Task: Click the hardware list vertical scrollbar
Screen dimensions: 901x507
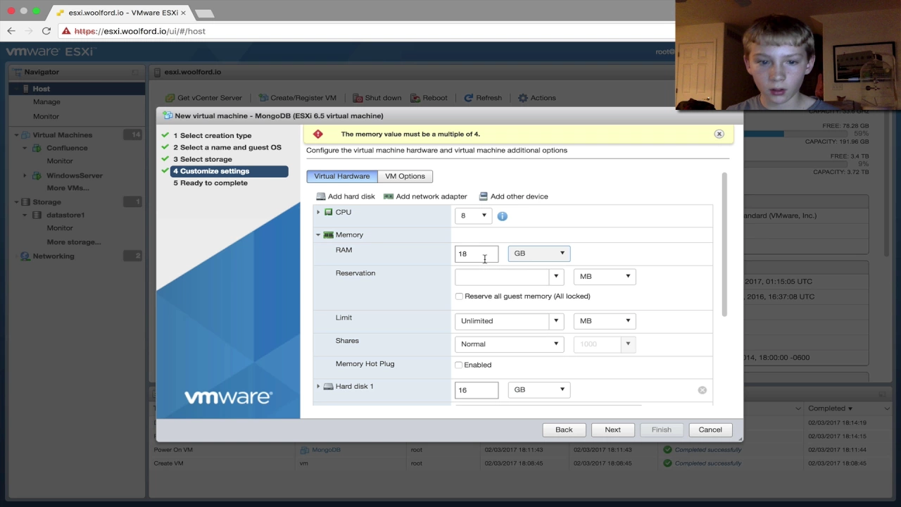Action: 724,244
